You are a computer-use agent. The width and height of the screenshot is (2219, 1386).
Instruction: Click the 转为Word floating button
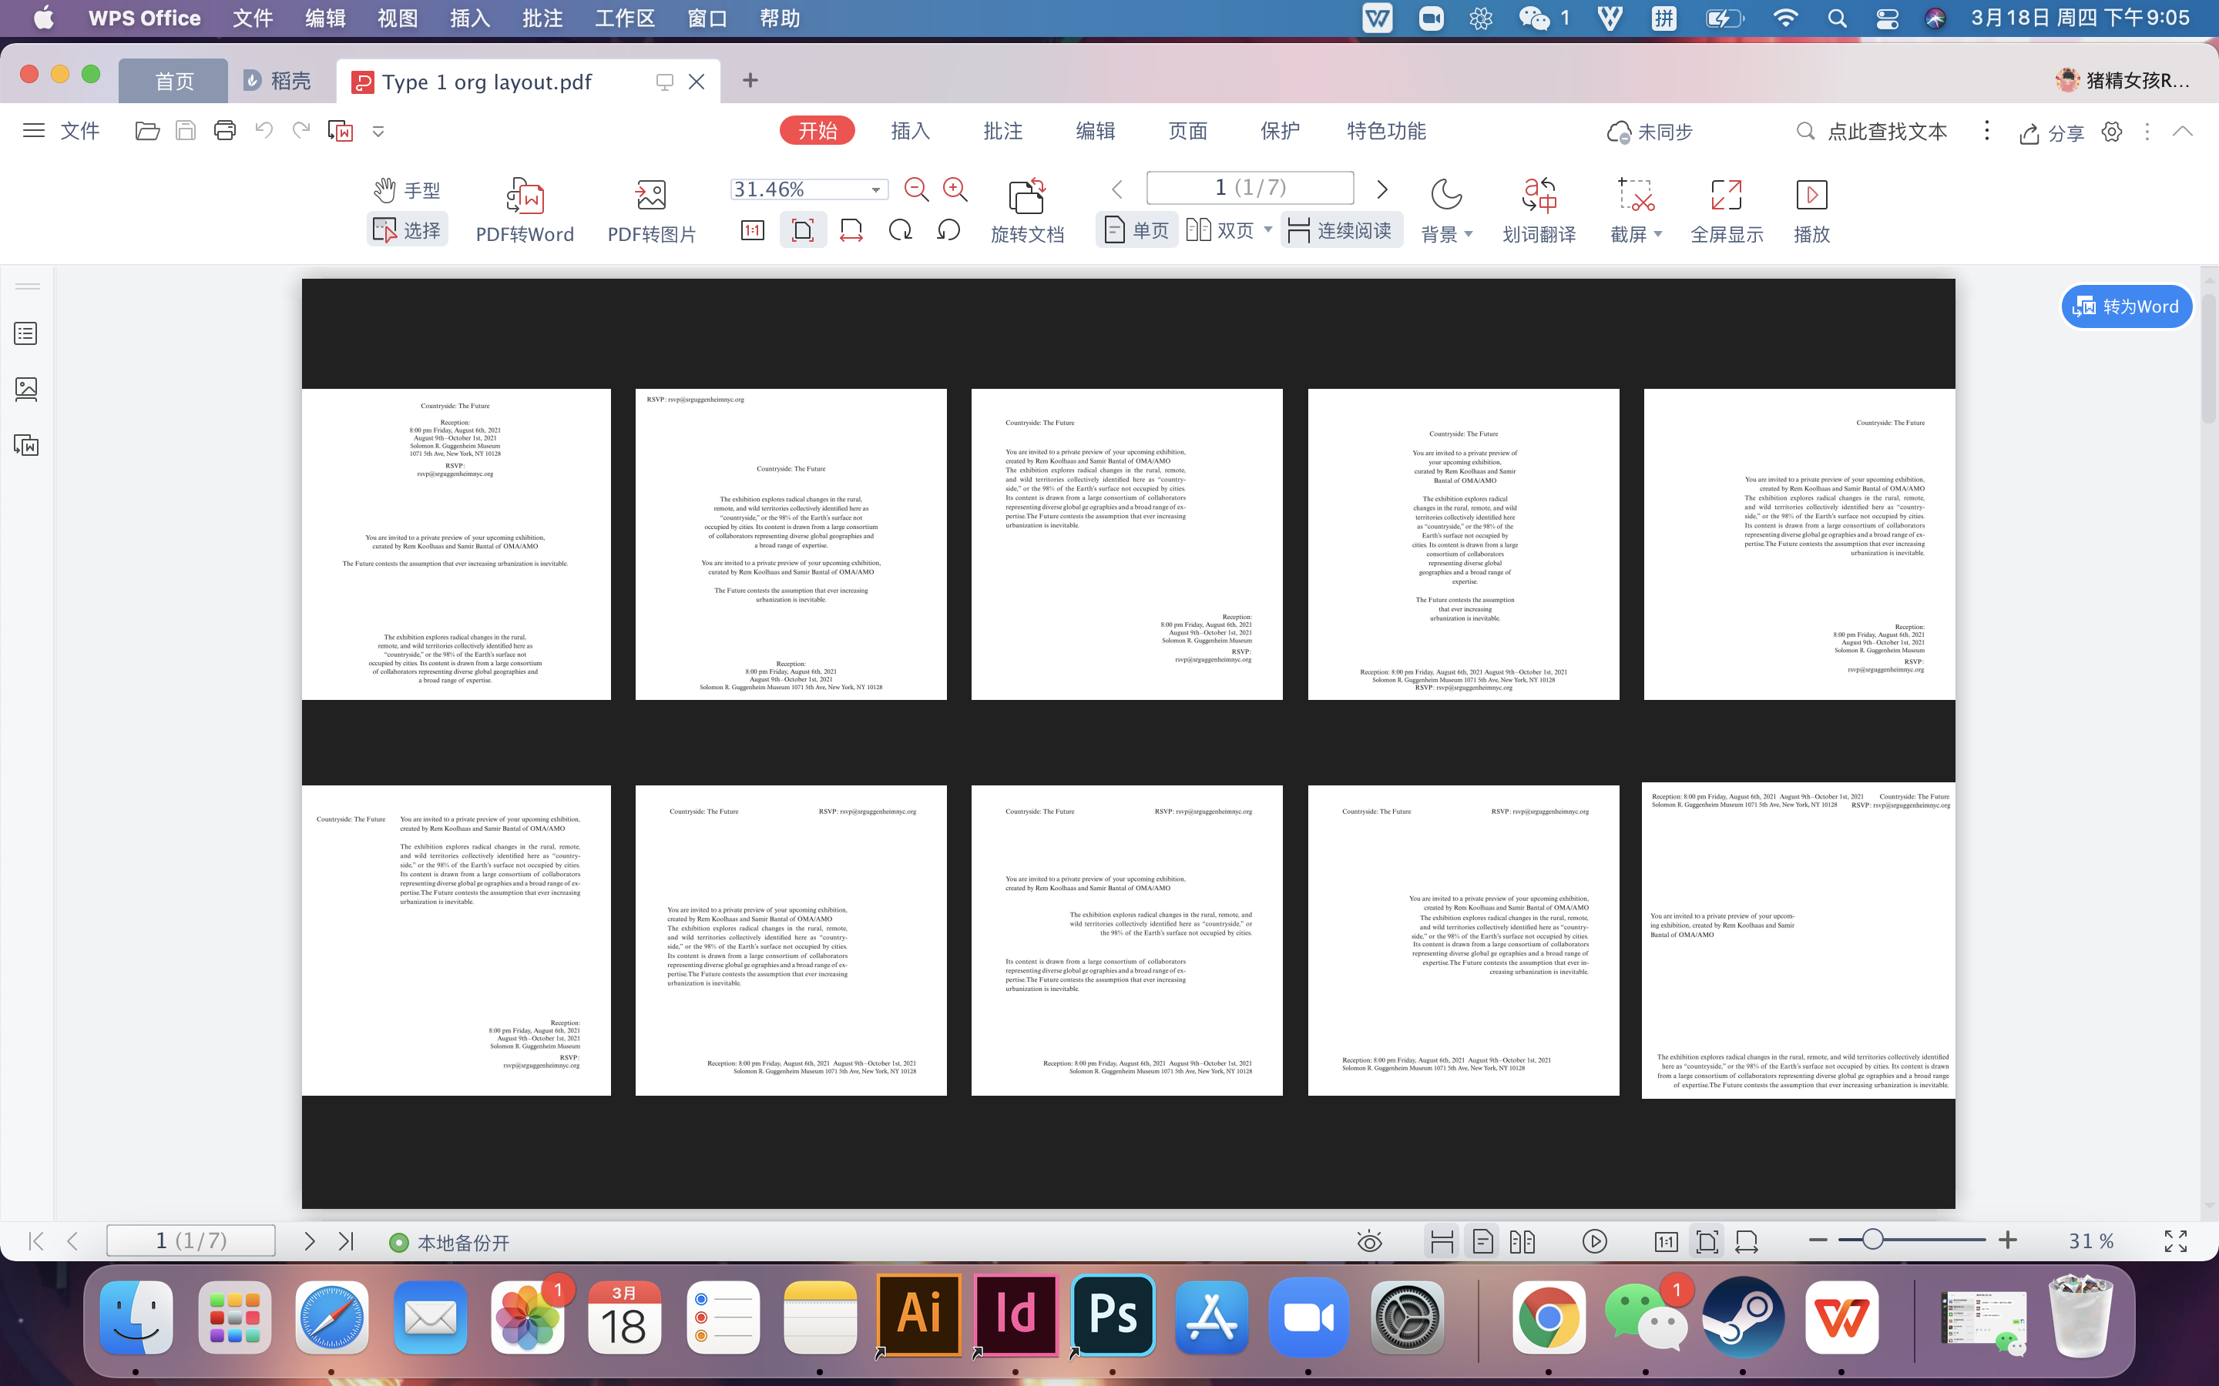(2126, 306)
